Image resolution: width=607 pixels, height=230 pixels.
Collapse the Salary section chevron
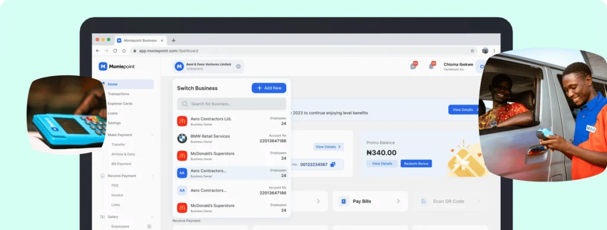(x=152, y=217)
